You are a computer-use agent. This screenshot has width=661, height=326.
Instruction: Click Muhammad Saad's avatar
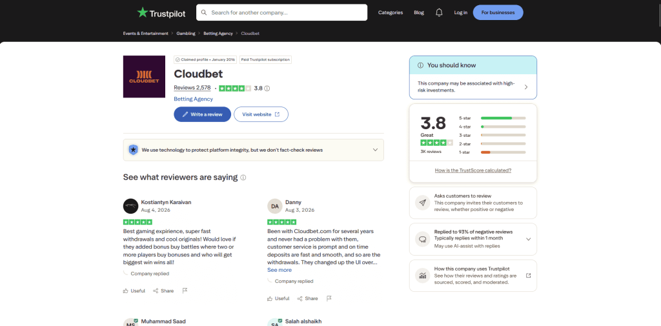[x=130, y=323]
